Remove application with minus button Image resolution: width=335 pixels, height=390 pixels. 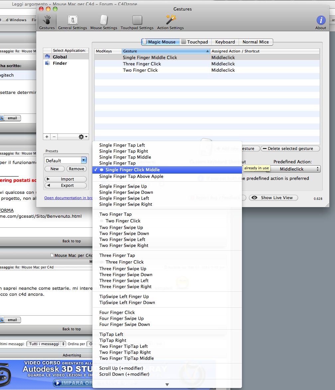54,137
